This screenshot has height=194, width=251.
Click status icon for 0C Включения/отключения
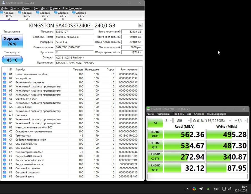4,82
